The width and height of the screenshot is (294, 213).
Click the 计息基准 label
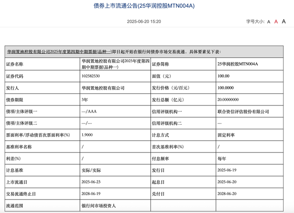[15, 170]
